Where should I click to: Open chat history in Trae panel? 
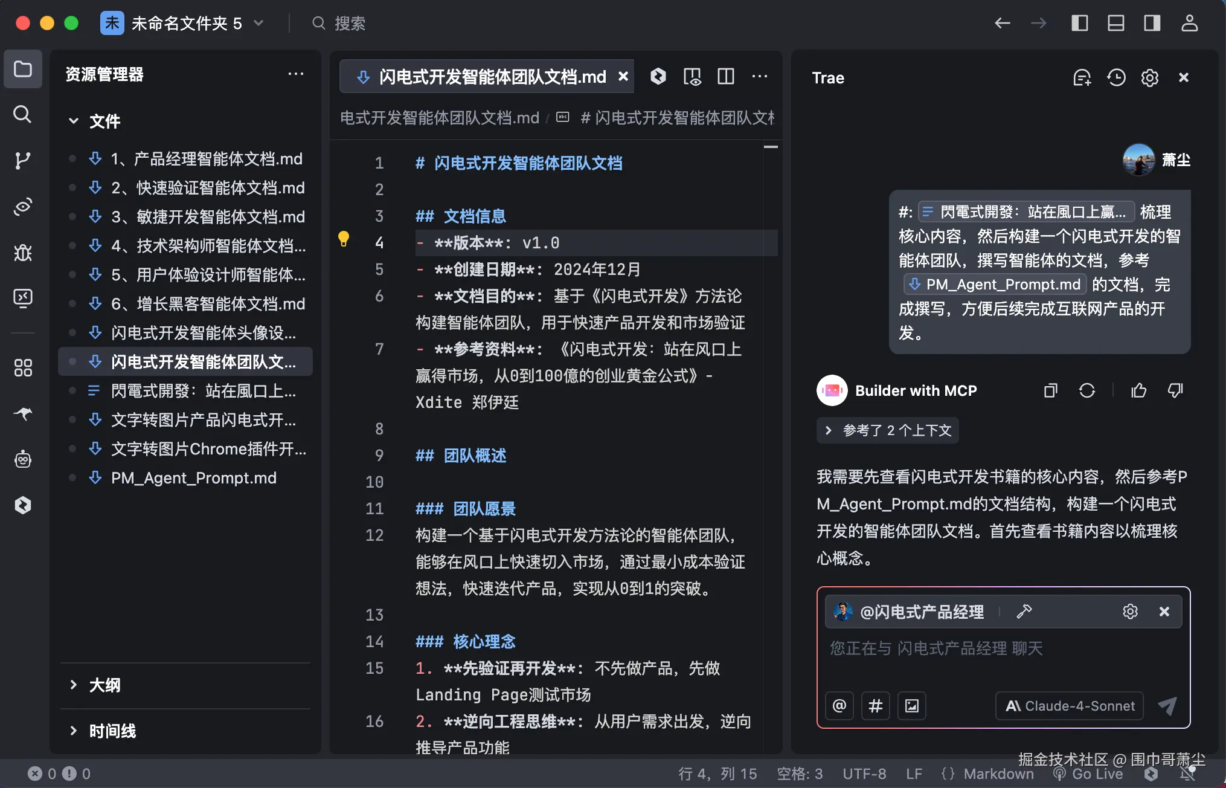click(x=1116, y=77)
